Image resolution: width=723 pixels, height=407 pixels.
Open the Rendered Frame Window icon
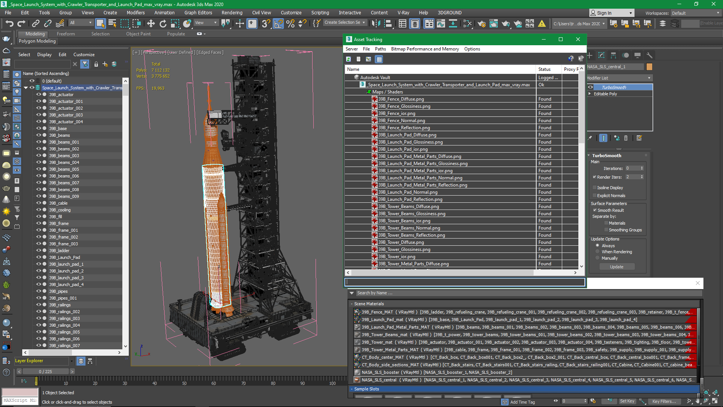pyautogui.click(x=493, y=23)
